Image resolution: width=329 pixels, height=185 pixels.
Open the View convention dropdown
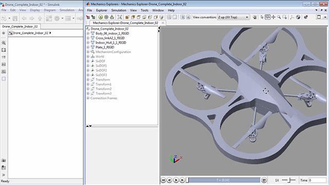coord(233,17)
